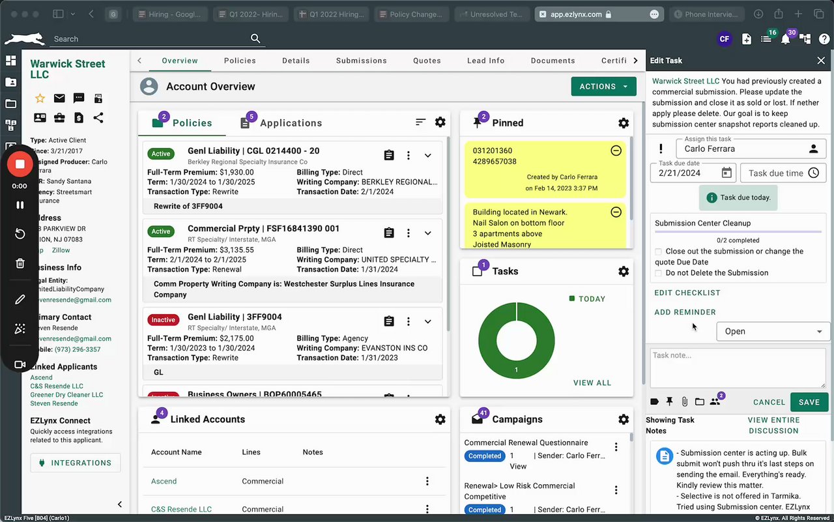Image resolution: width=834 pixels, height=522 pixels.
Task: Open more options for Commercial Renewal Questionnaire campaign
Action: (x=616, y=447)
